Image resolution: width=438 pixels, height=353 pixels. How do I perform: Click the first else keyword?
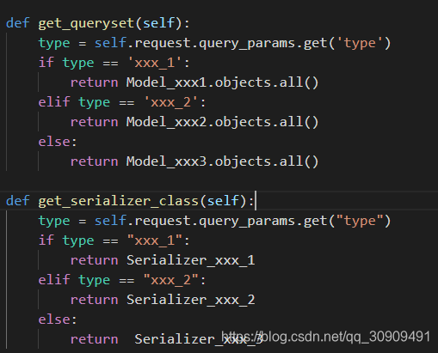point(54,142)
